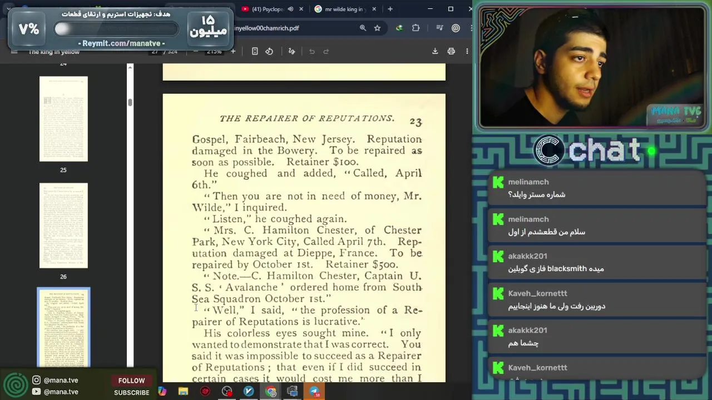Open OBS Studio from the taskbar

point(227,392)
